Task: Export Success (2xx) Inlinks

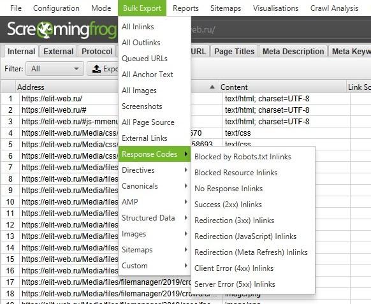Action: 253,205
